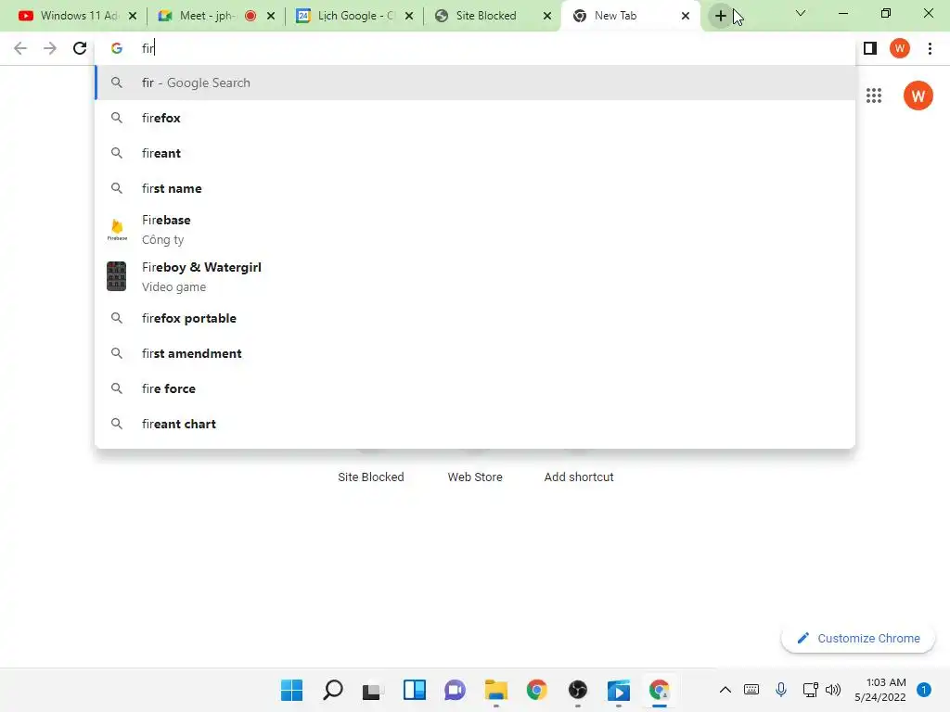The height and width of the screenshot is (712, 950).
Task: Choose the fireant suggestion
Action: pos(475,153)
